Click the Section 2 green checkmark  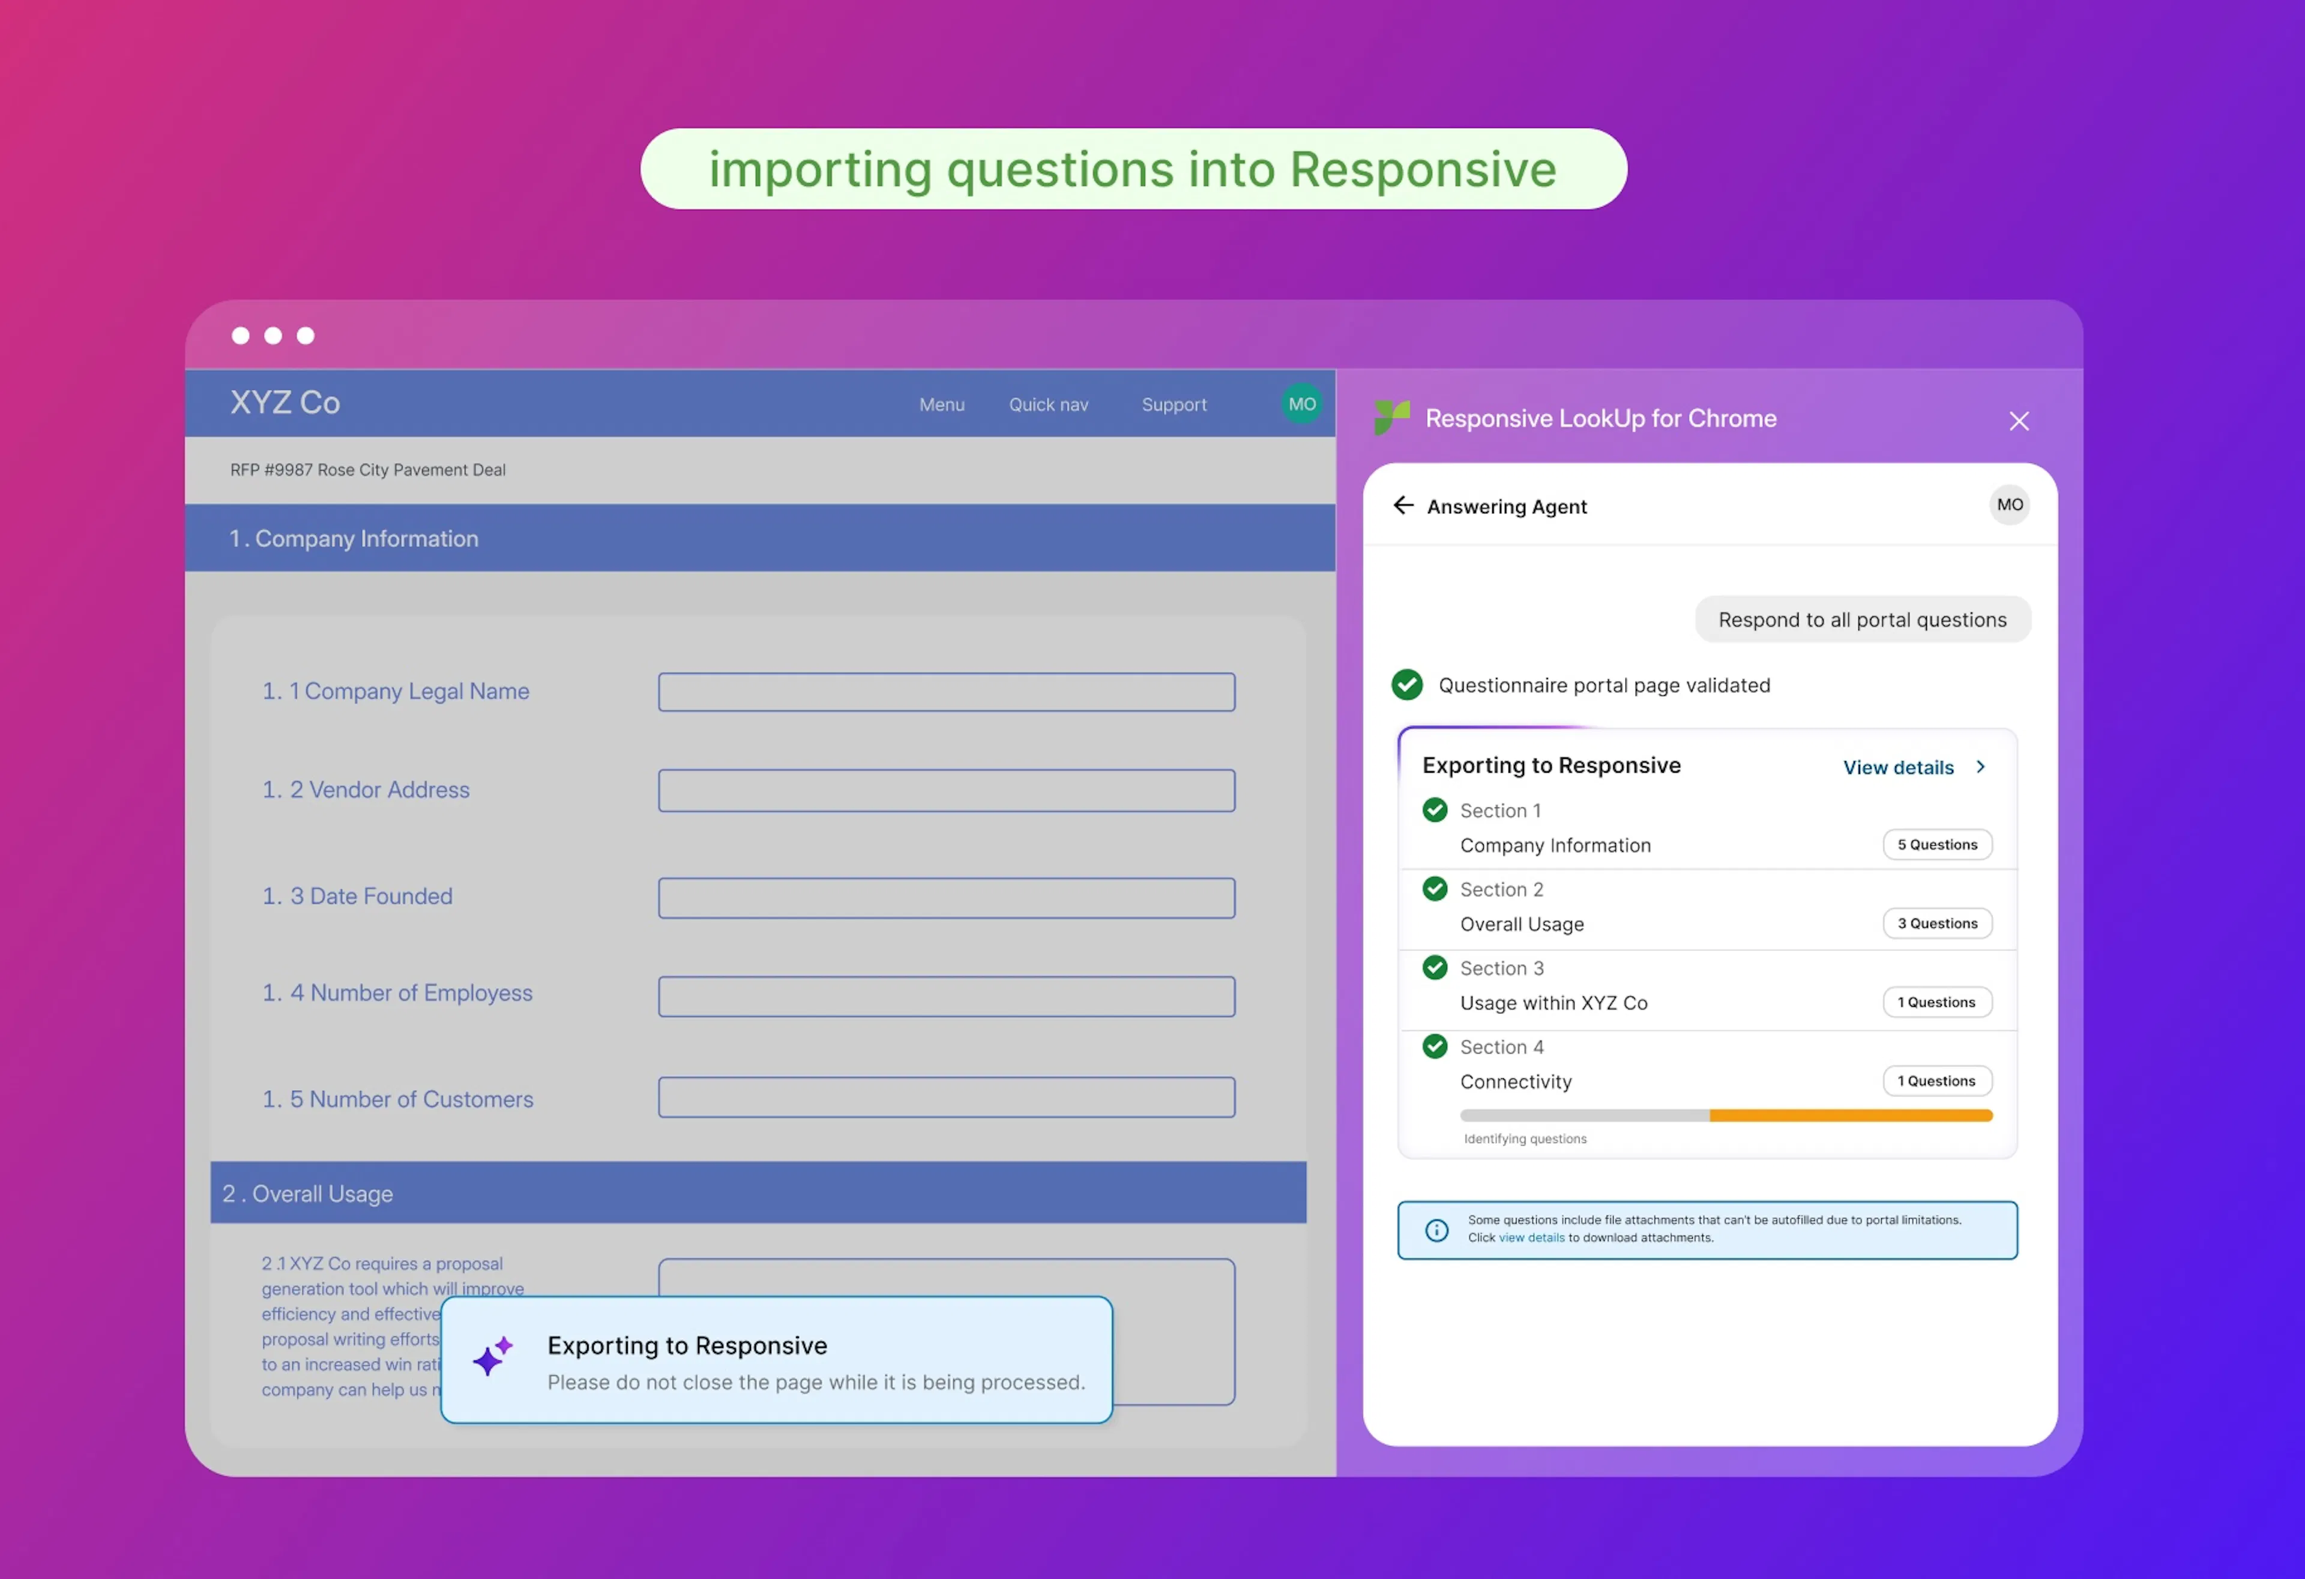pos(1434,888)
